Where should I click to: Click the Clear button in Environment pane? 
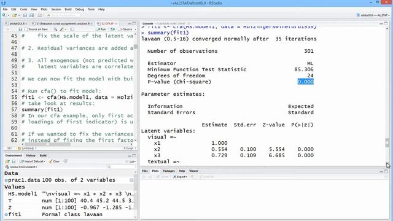point(55,161)
